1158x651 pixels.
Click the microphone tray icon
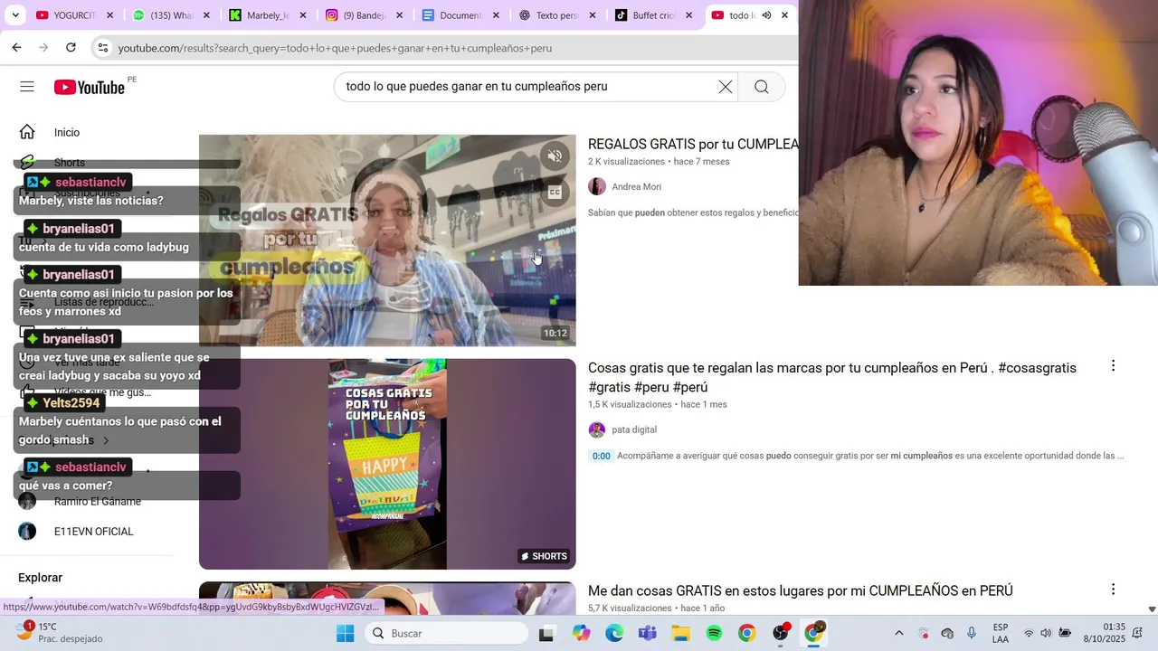(972, 633)
